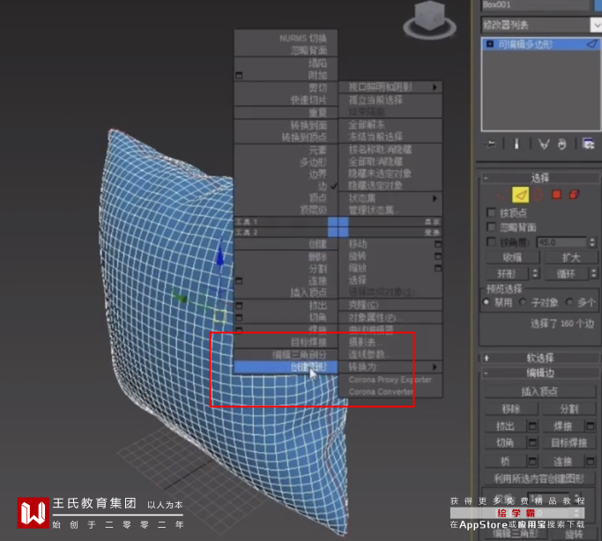Open 桥 settings box in 编辑边 panel
The image size is (602, 541).
pyautogui.click(x=532, y=461)
